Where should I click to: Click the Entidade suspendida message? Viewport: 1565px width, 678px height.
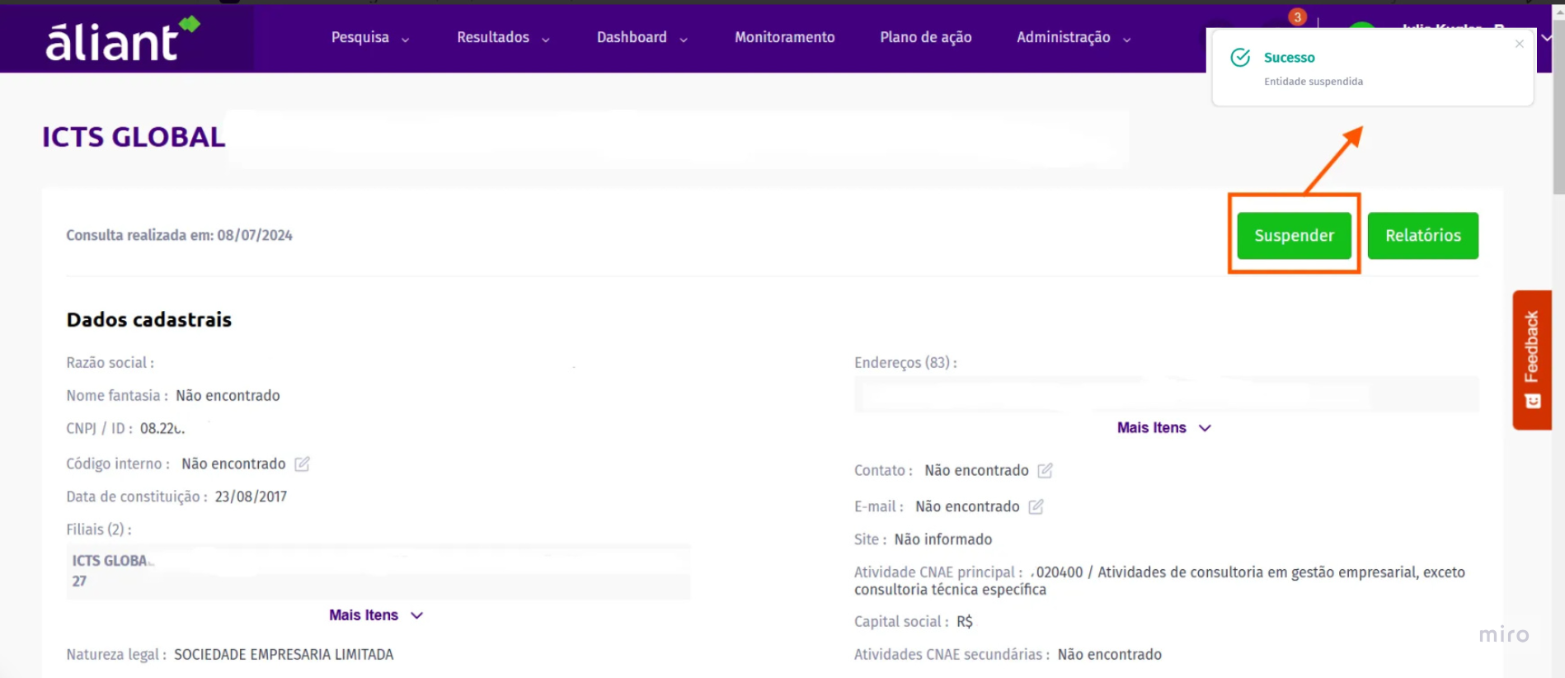pos(1314,82)
